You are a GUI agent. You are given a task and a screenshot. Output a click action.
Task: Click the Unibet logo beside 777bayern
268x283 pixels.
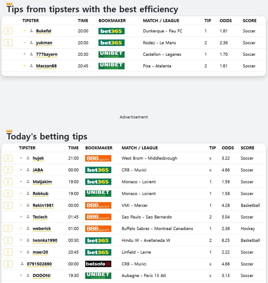click(x=111, y=54)
